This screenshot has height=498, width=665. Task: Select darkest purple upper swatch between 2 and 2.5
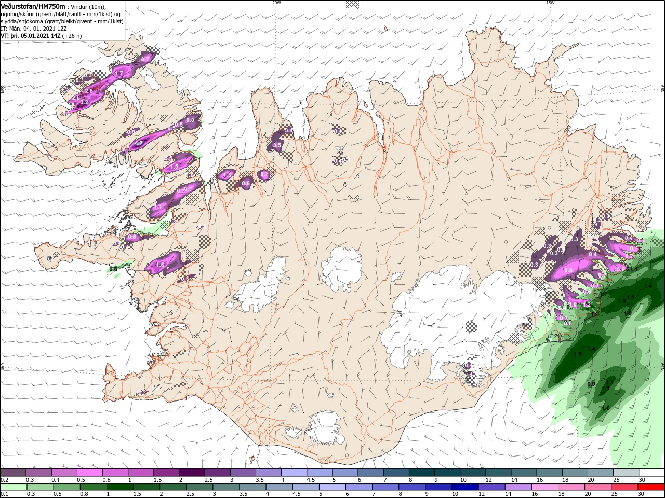pyautogui.click(x=192, y=472)
